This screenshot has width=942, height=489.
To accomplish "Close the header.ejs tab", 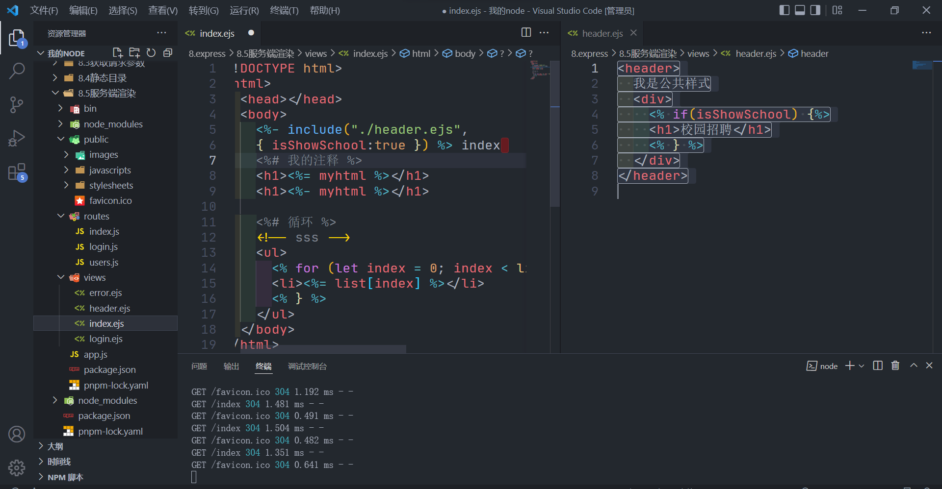I will (633, 33).
